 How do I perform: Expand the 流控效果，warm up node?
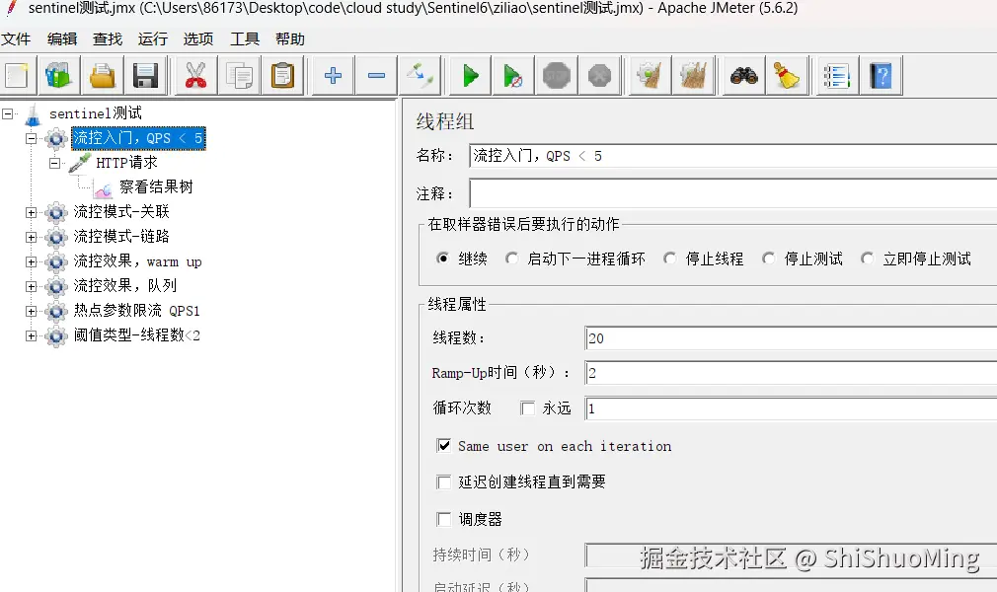point(32,262)
